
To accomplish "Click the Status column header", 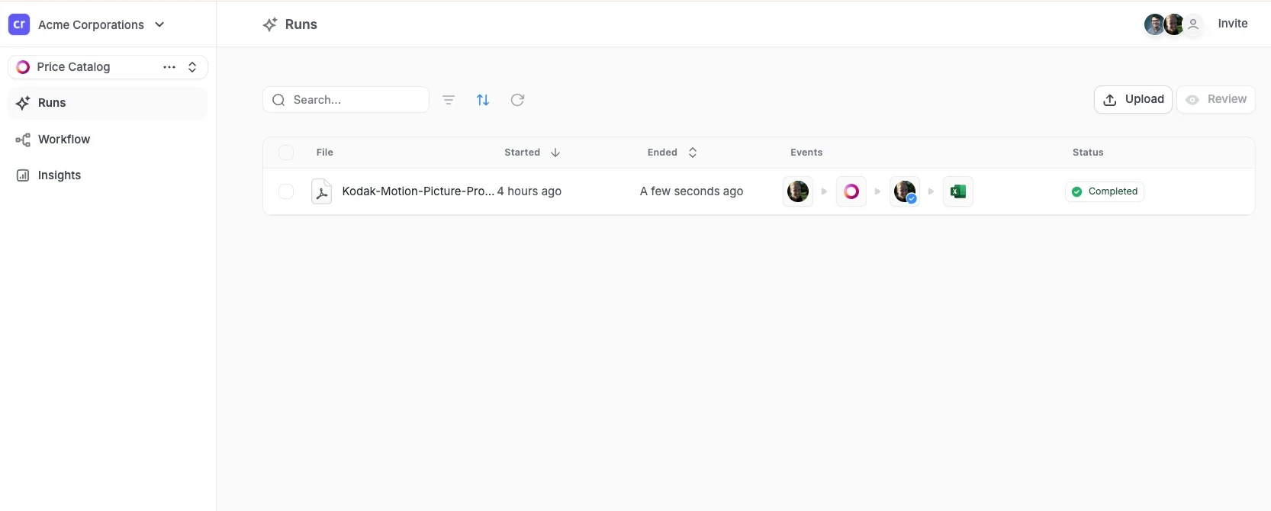I will pyautogui.click(x=1088, y=153).
